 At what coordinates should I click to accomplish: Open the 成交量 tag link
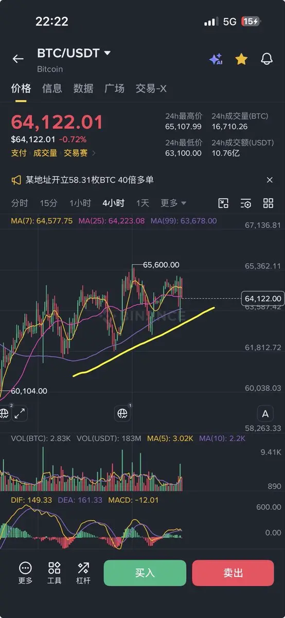click(x=45, y=153)
